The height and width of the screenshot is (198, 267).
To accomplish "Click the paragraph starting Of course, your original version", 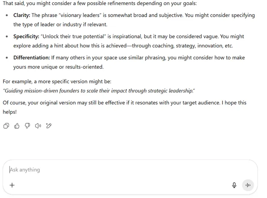I will pos(125,107).
